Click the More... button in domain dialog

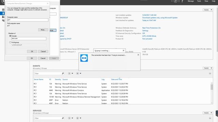coord(43,30)
